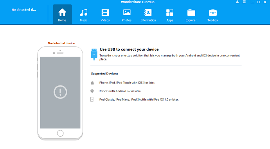Click the red 'No detected device' text

click(61, 43)
